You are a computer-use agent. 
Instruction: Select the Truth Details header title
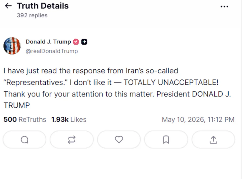click(43, 6)
